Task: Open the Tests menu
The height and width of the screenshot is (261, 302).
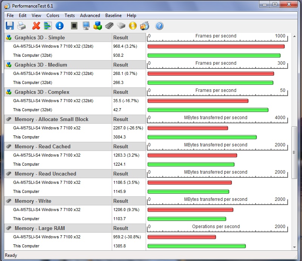Action: [x=69, y=16]
